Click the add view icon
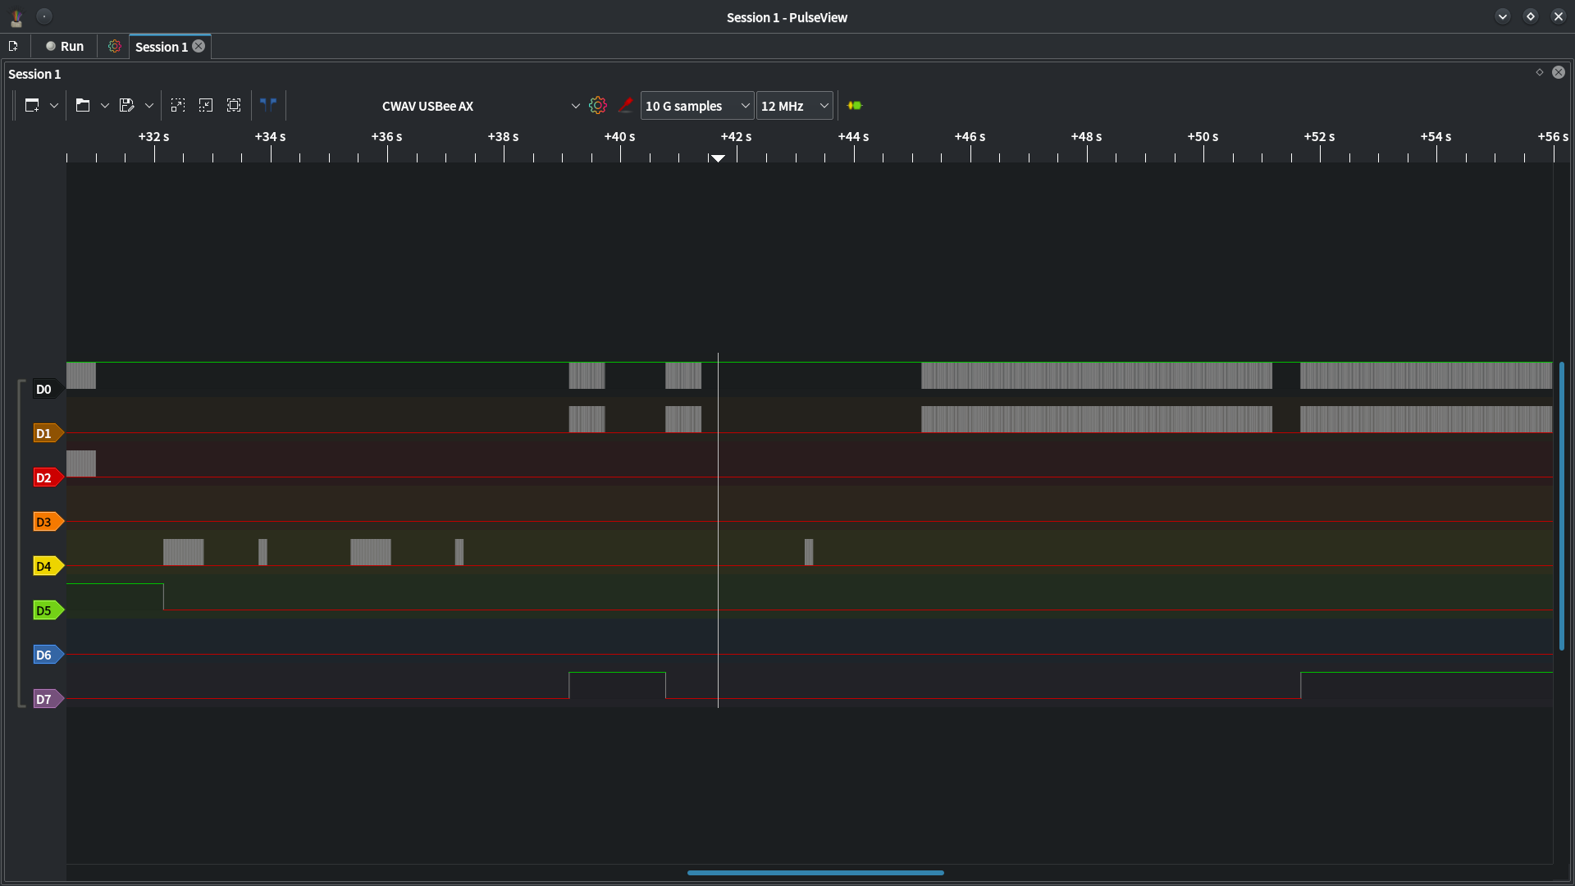Screen dimensions: 1575x886 (32, 106)
